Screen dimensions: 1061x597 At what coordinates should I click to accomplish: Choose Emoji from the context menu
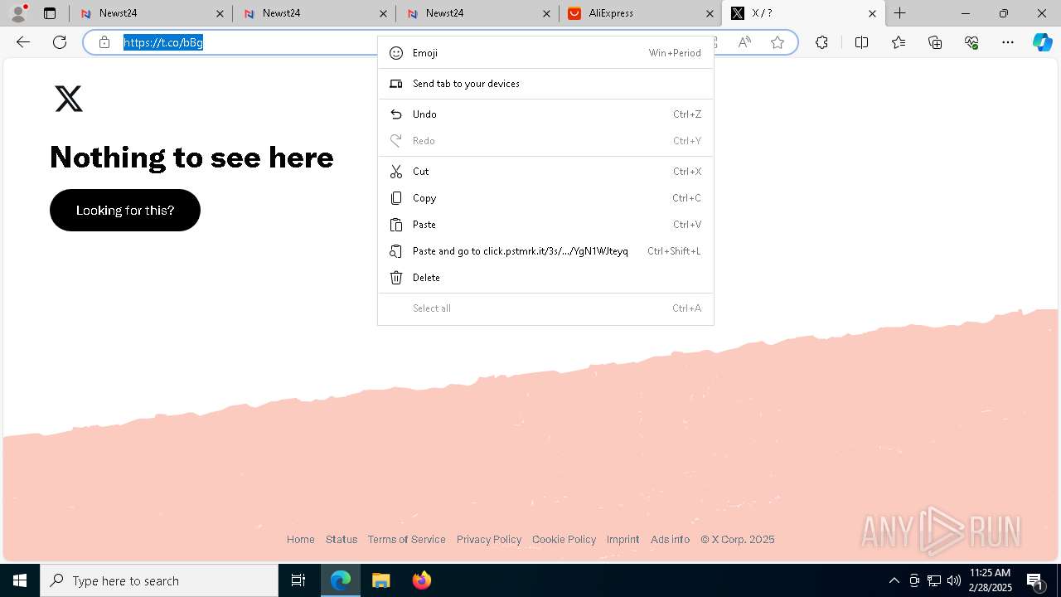click(545, 53)
